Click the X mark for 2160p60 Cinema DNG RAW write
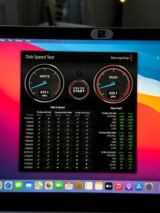The height and width of the screenshot is (213, 160). [58, 167]
